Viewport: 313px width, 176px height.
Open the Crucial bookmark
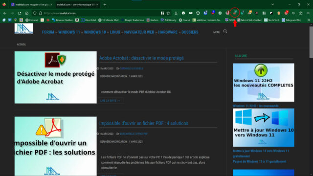click(184, 20)
